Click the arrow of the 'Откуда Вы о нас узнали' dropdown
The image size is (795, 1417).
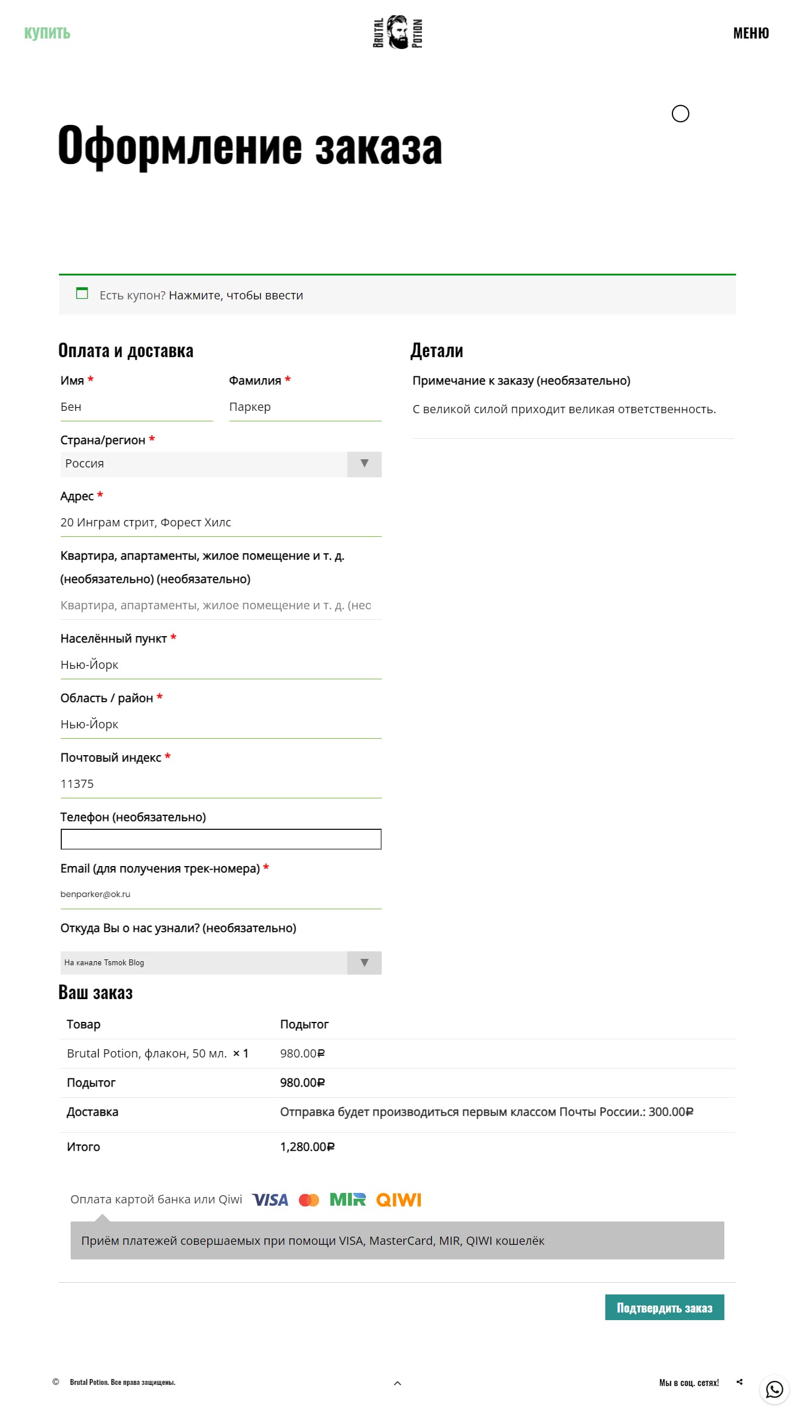coord(364,963)
